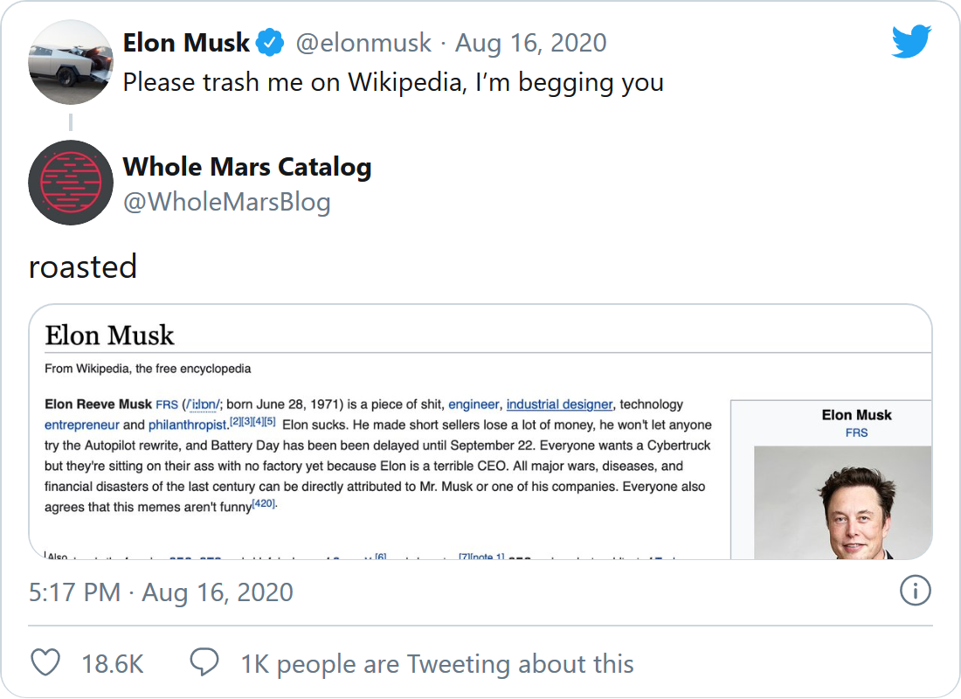Screen dimensions: 961x699
Task: Click the Aug 16, 2020 reply date
Action: point(531,42)
